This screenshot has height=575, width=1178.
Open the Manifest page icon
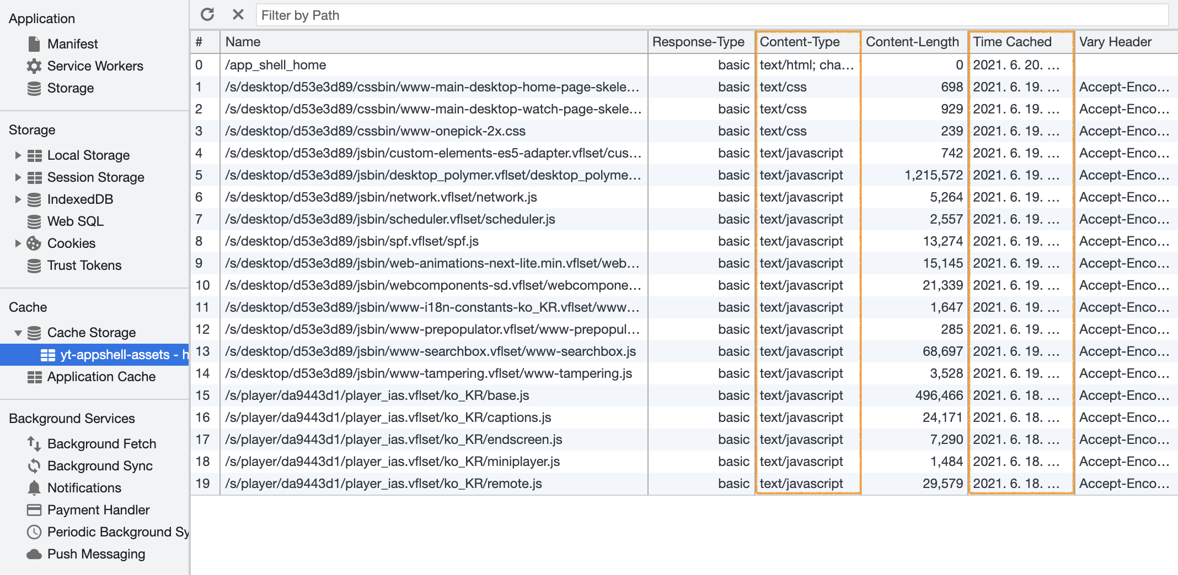click(34, 44)
